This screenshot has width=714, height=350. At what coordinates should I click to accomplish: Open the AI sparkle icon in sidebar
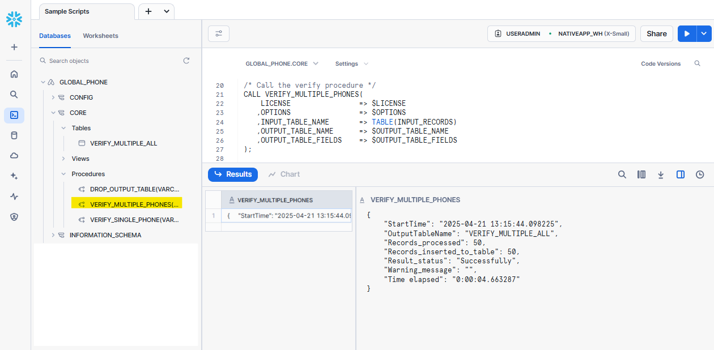[x=14, y=176]
